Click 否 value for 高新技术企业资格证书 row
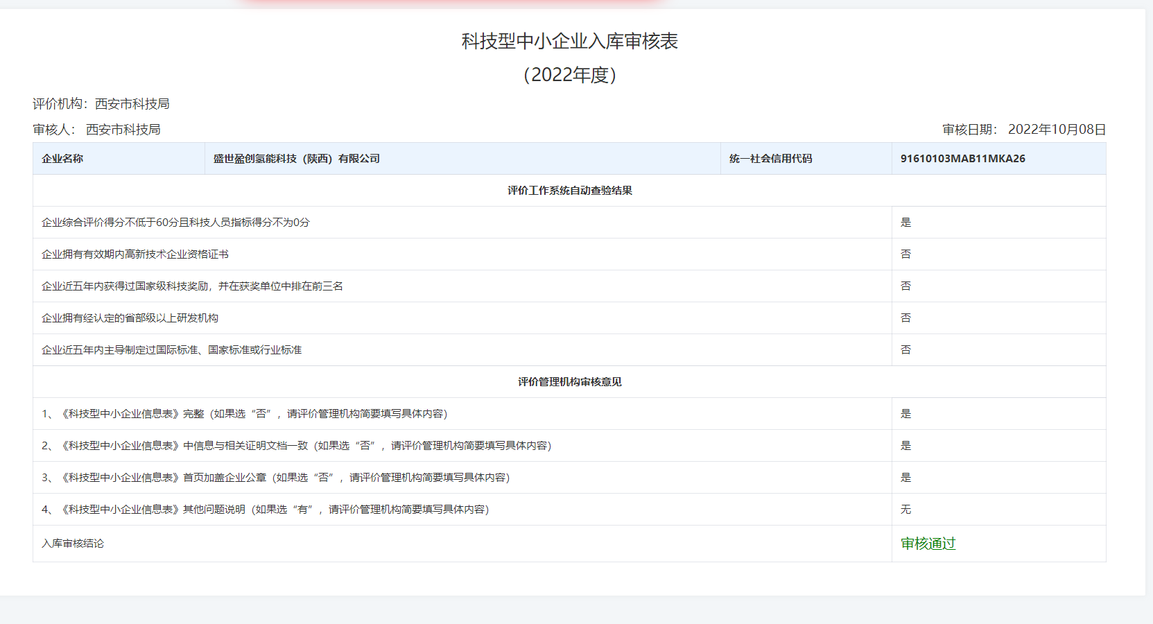 tap(905, 254)
